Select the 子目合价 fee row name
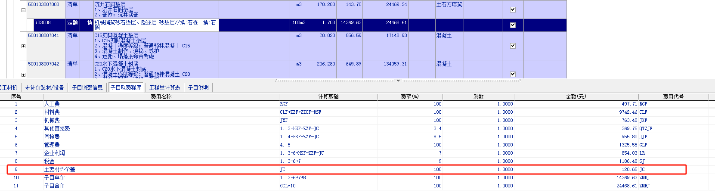 (55, 186)
